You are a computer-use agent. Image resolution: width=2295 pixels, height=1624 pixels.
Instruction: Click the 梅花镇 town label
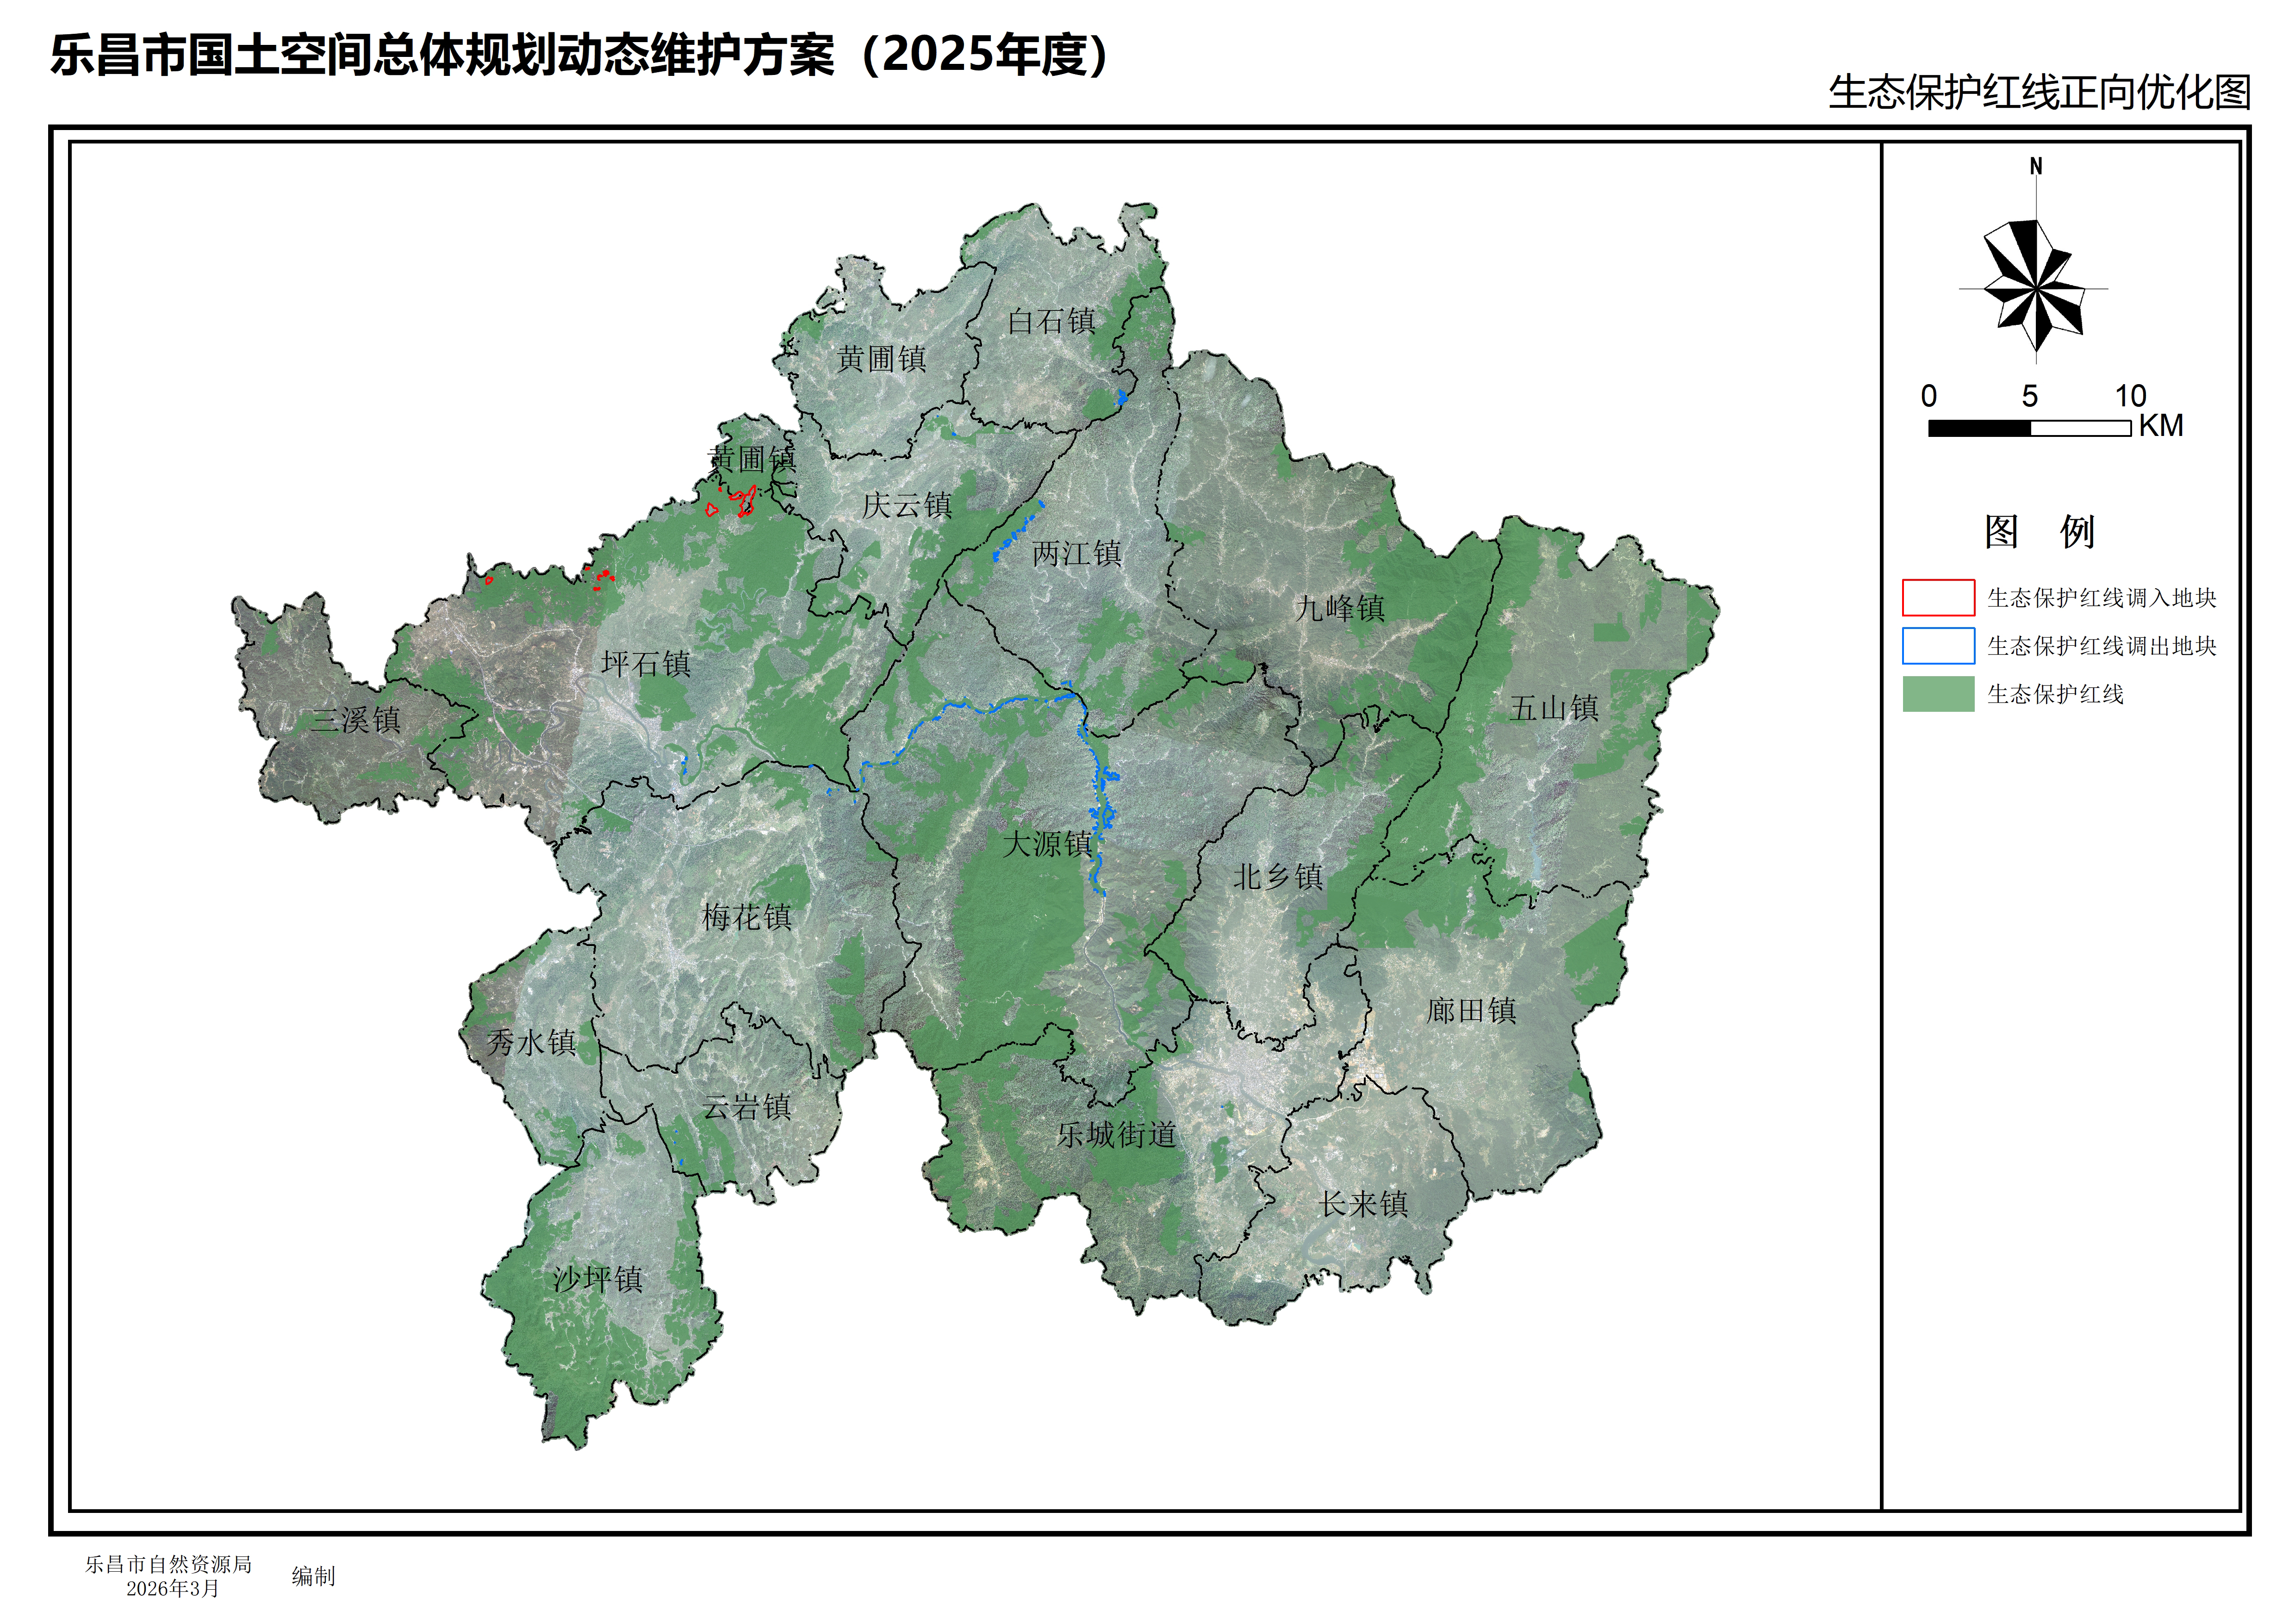point(746,917)
